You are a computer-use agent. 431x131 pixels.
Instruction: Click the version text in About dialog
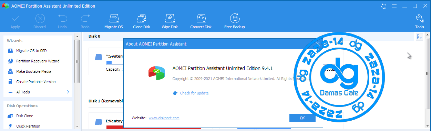coord(222,68)
